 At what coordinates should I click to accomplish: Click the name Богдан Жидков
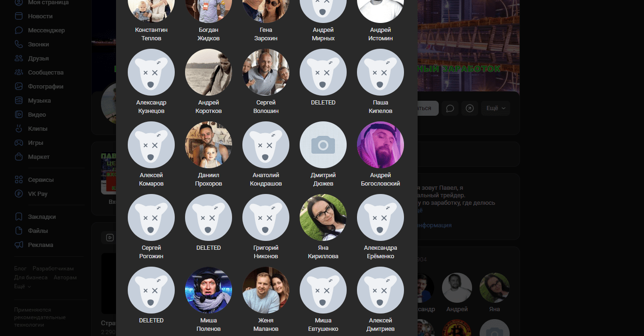209,34
